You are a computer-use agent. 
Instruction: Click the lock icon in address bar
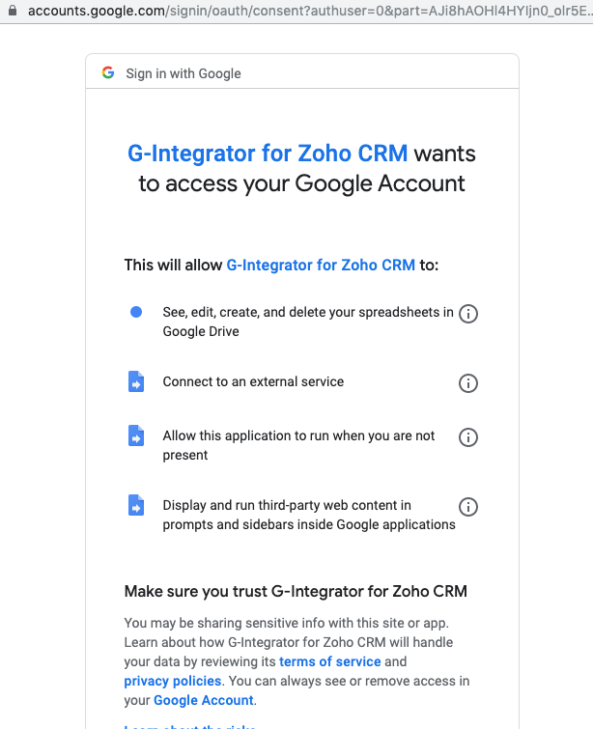click(x=13, y=11)
